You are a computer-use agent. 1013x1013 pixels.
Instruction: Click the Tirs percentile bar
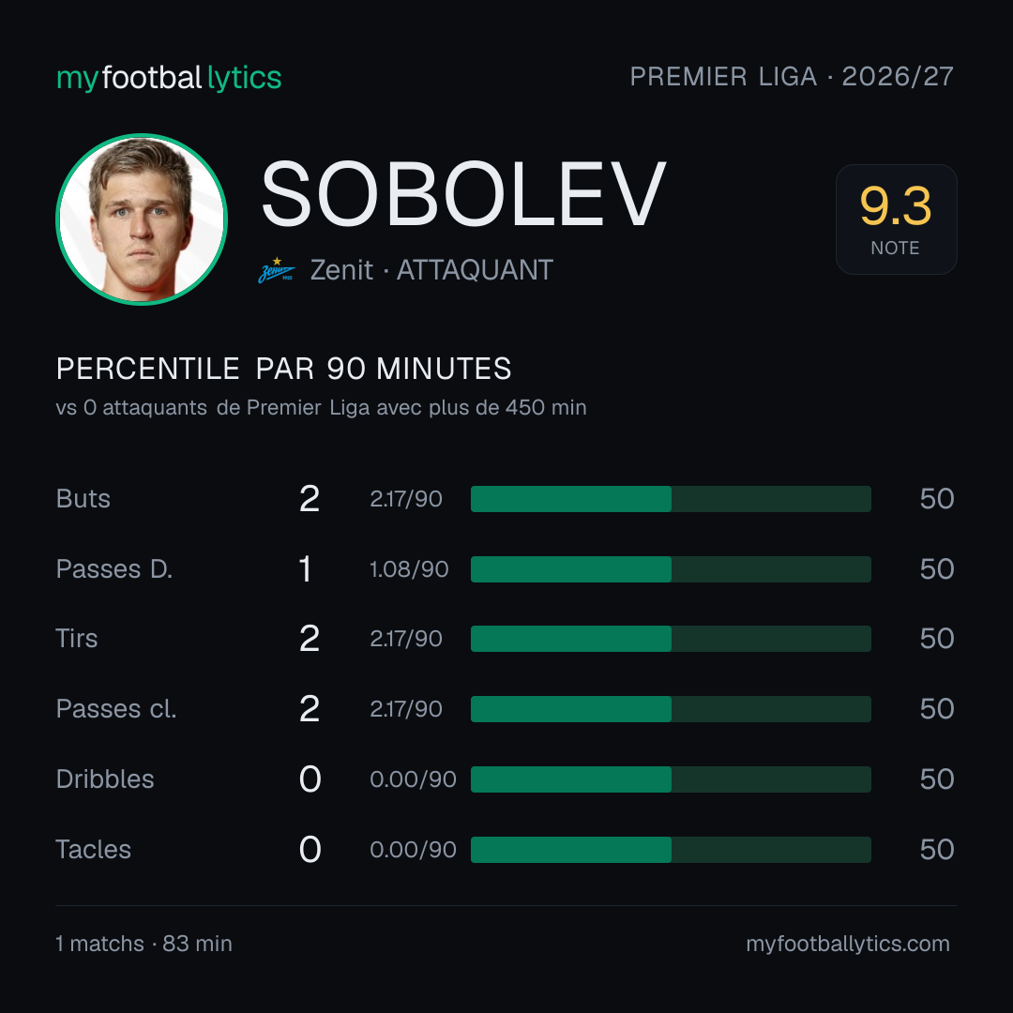coord(671,639)
